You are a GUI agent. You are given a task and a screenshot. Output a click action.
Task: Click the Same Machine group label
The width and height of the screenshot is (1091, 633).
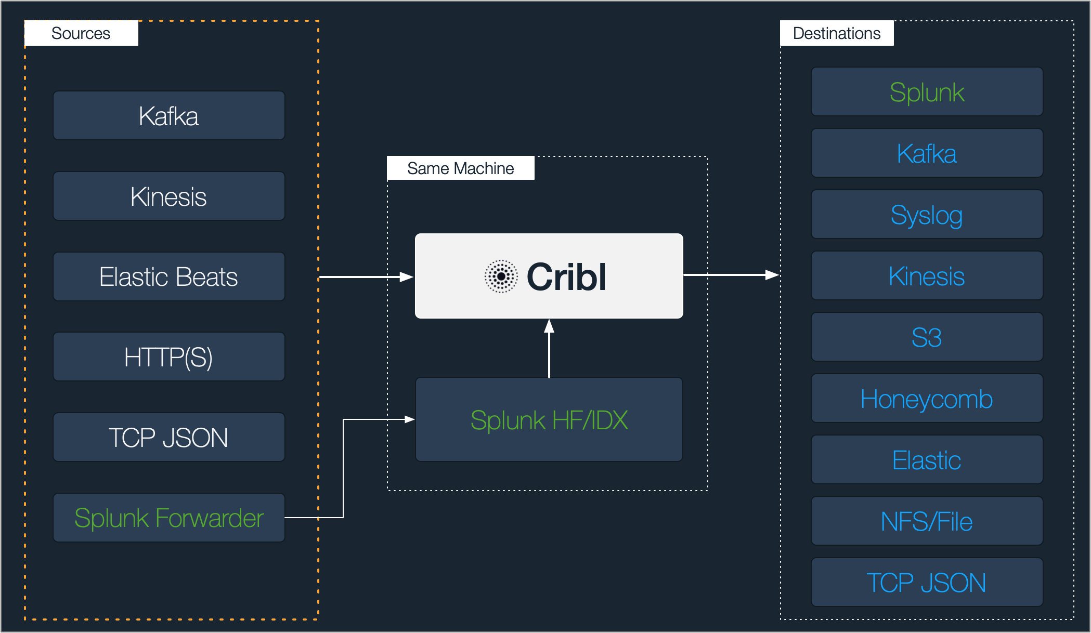(x=460, y=168)
